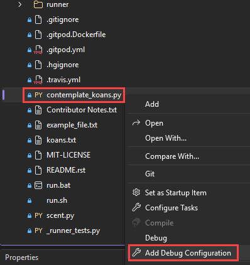Click the MIT-LICENSE file icon
Image resolution: width=250 pixels, height=265 pixels.
(x=38, y=155)
